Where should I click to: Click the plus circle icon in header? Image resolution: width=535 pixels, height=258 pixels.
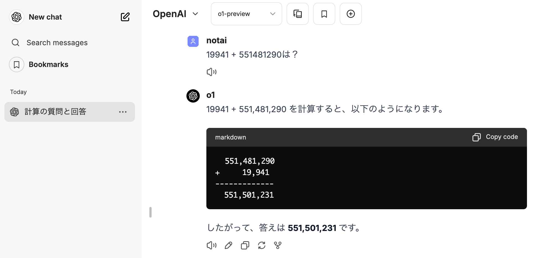tap(350, 14)
